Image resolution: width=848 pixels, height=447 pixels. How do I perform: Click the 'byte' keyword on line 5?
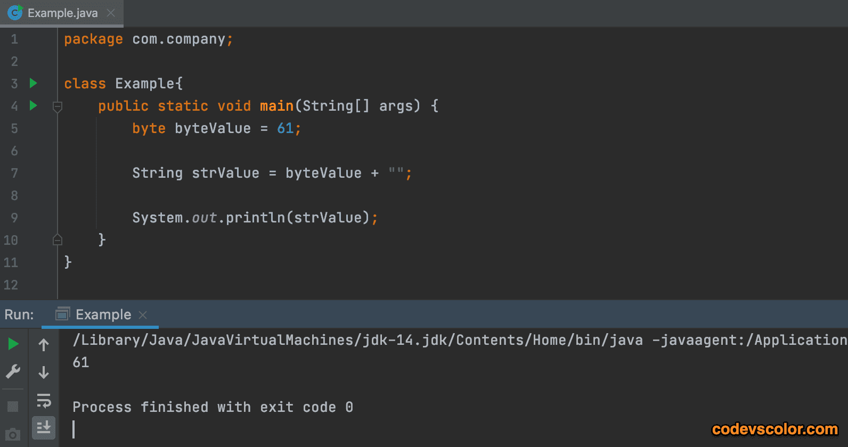[149, 128]
